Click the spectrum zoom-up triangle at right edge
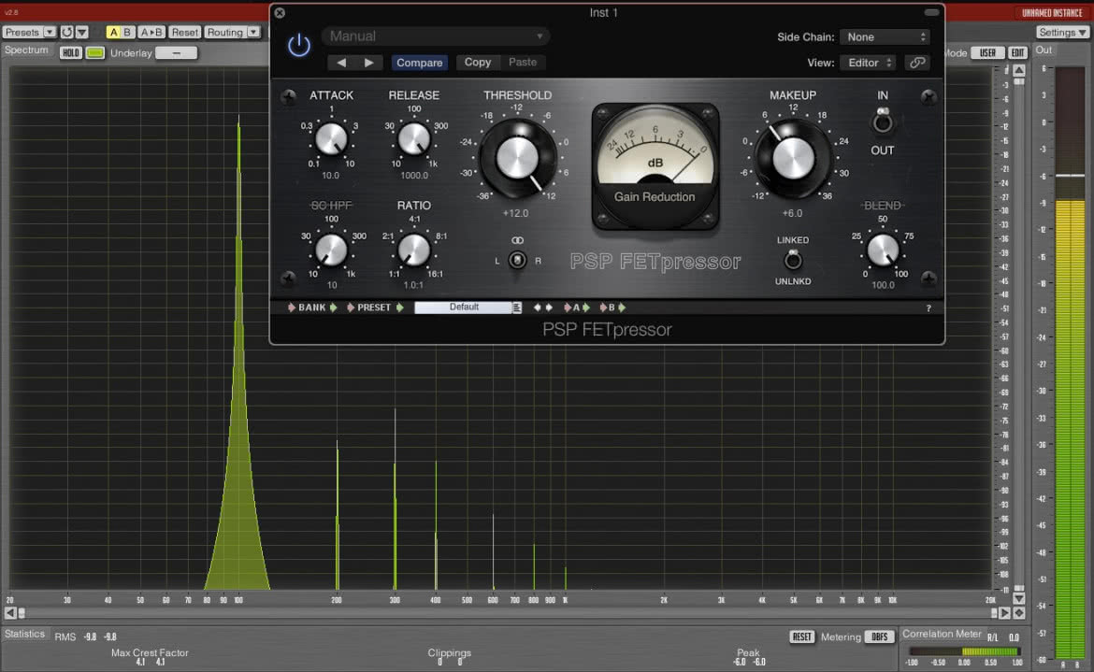The image size is (1094, 672). (x=1018, y=70)
